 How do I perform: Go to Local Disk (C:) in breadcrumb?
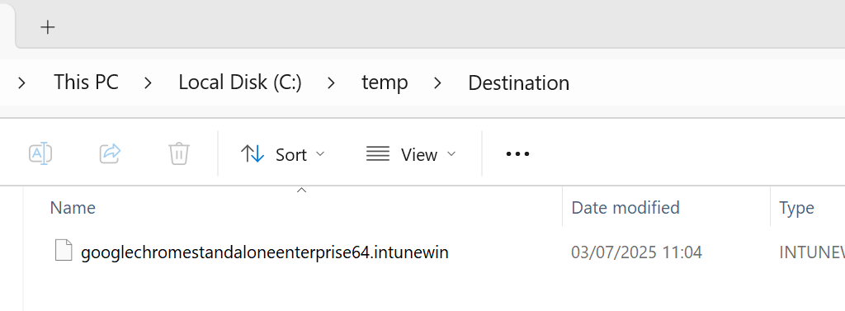click(240, 82)
